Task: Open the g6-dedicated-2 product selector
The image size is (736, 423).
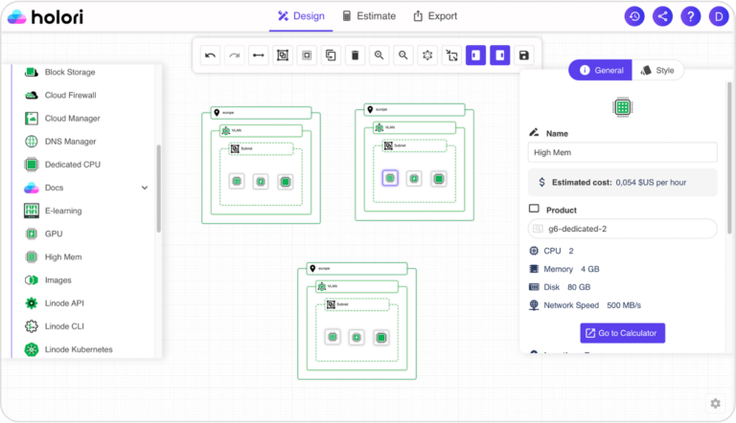Action: [x=622, y=229]
